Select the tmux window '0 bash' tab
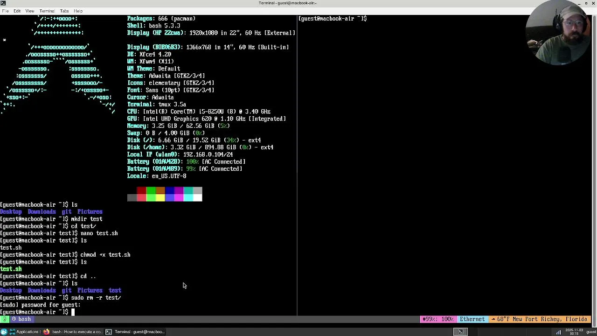 [21, 319]
